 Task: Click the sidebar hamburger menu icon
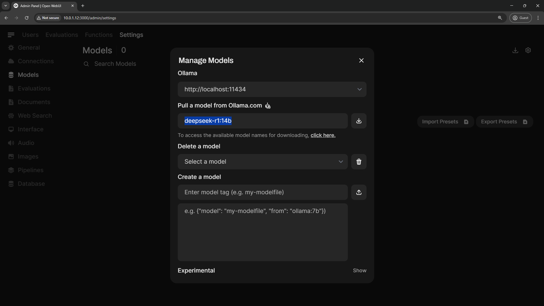click(x=11, y=35)
